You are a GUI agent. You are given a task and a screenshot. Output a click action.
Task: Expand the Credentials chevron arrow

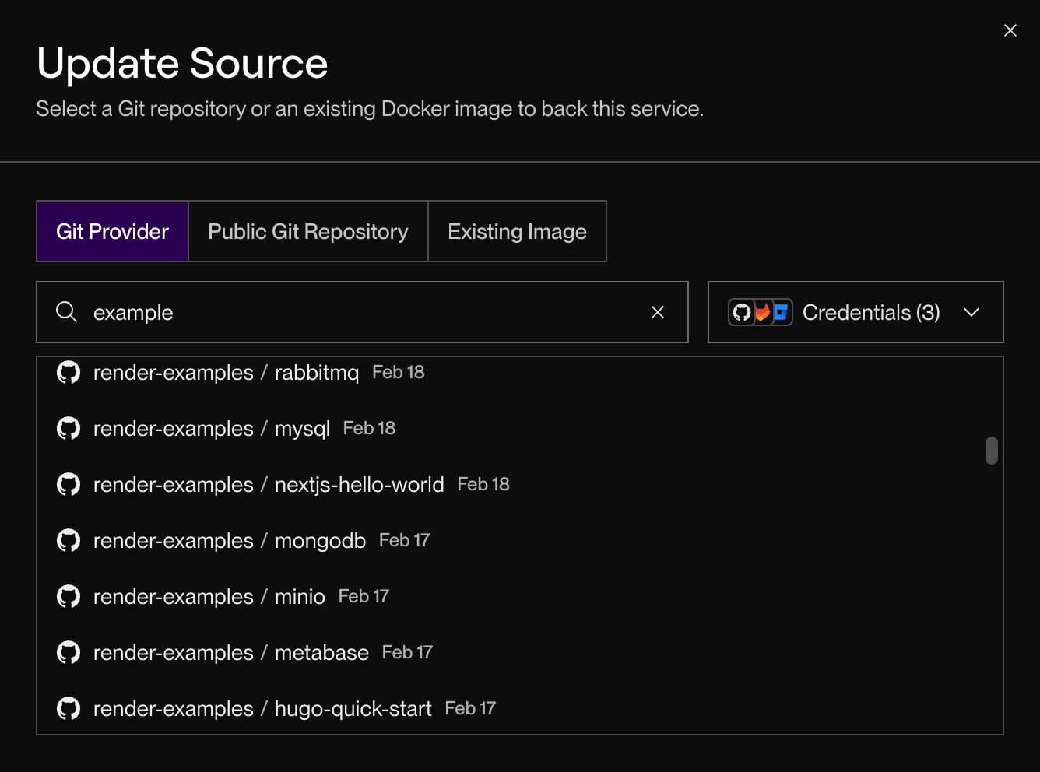tap(971, 312)
